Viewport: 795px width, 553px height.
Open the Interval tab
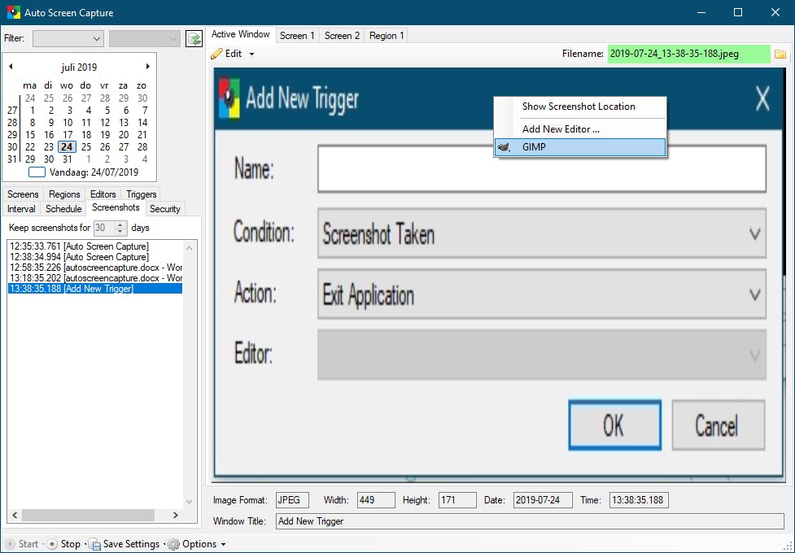pos(21,209)
